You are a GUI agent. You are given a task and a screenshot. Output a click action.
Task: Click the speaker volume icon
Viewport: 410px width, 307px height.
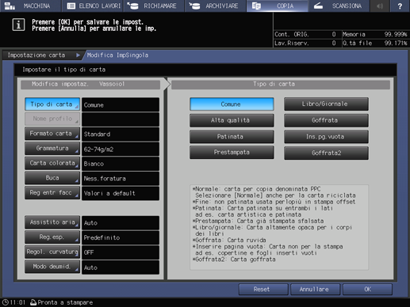click(380, 6)
